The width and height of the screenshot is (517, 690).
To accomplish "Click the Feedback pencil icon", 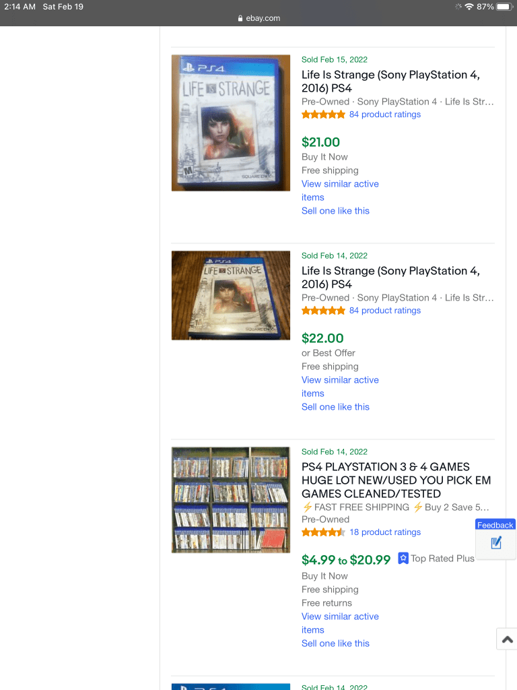I will coord(496,543).
